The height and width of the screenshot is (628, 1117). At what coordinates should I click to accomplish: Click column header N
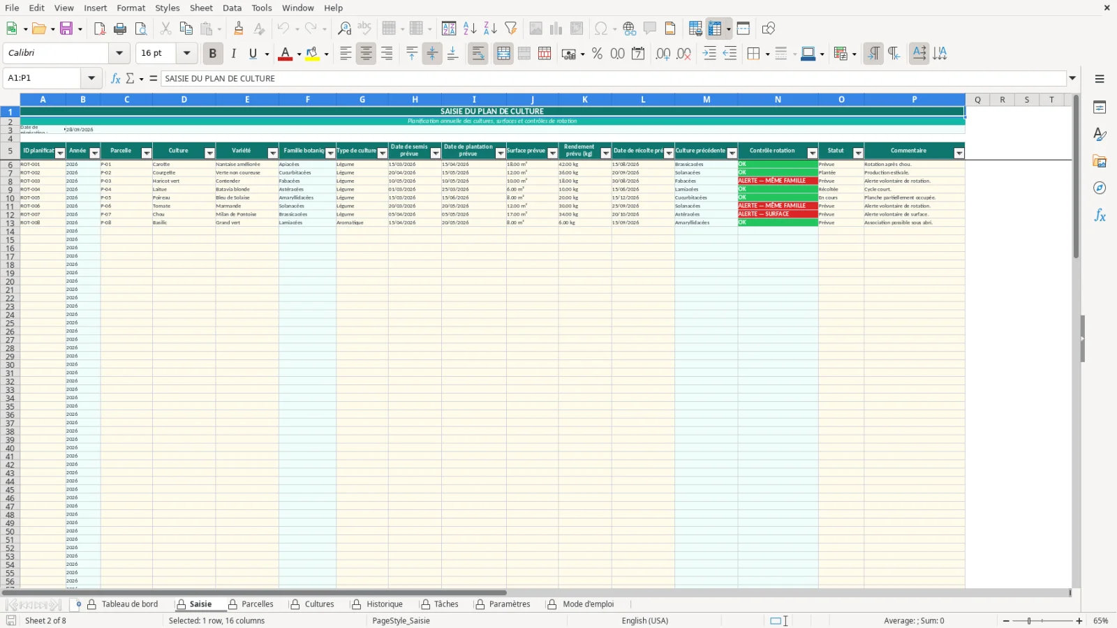pos(778,100)
